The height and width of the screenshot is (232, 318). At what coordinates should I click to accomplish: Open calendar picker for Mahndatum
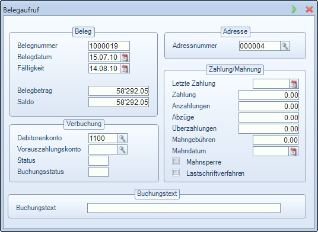tap(293, 152)
